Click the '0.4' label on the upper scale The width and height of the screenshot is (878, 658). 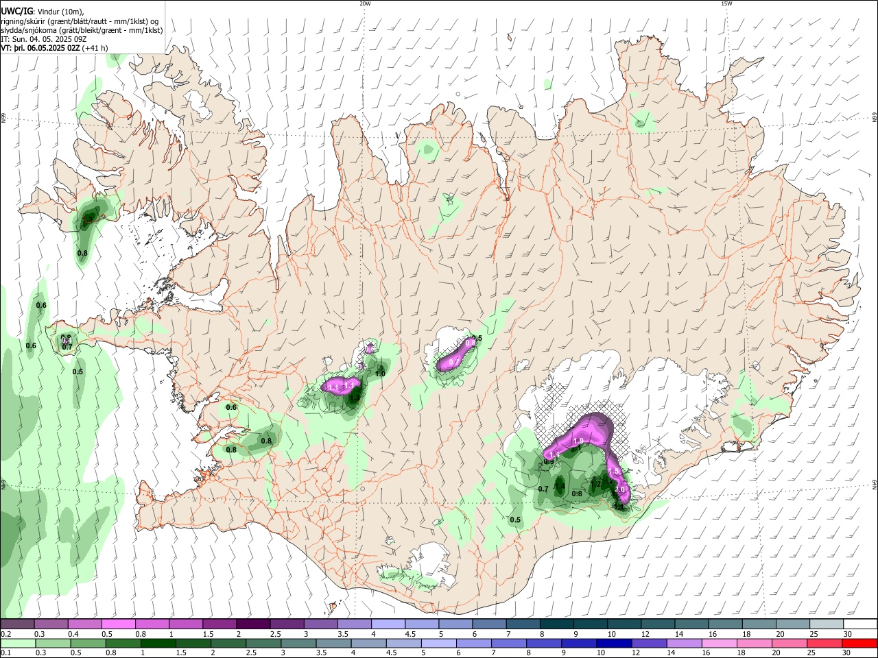pyautogui.click(x=73, y=634)
